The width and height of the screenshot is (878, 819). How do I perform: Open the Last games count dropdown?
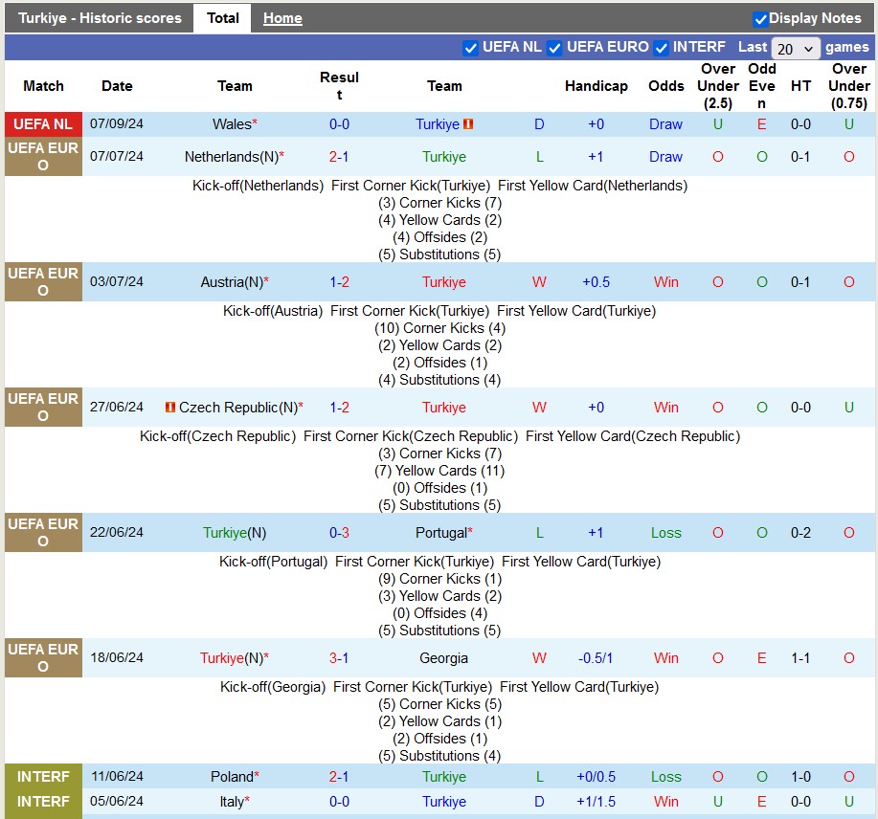click(796, 49)
